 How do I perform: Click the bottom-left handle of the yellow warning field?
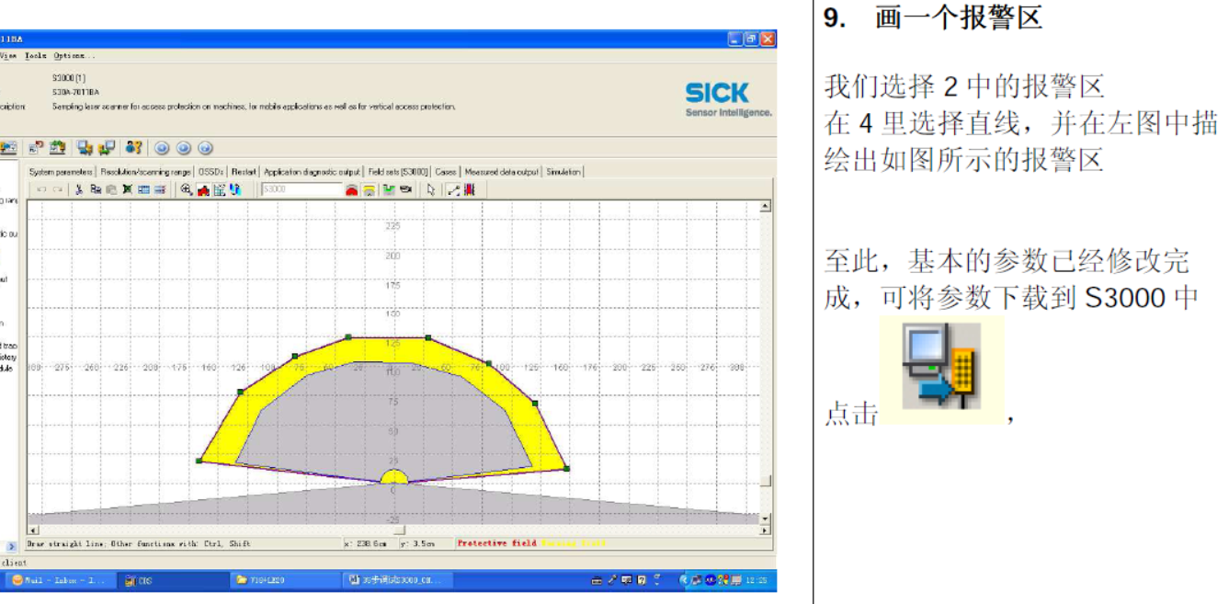click(199, 461)
